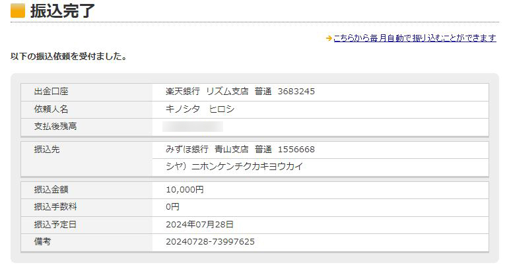This screenshot has width=509, height=265.
Task: Click the scheduled date 2024年07月28日
Action: (x=199, y=225)
